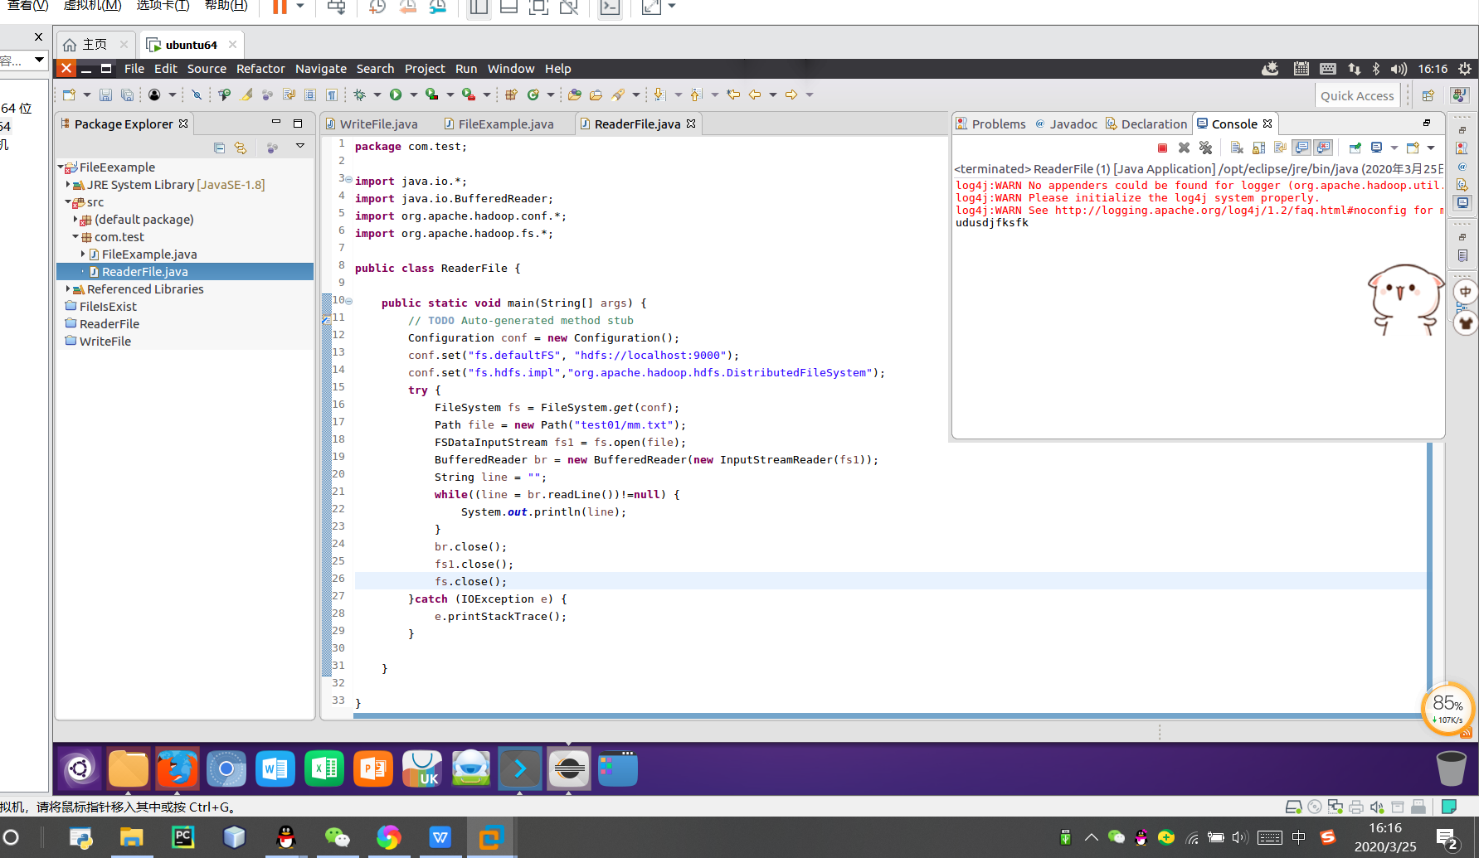The height and width of the screenshot is (858, 1479).
Task: Click the Previous Annotation icon
Action: [x=696, y=95]
